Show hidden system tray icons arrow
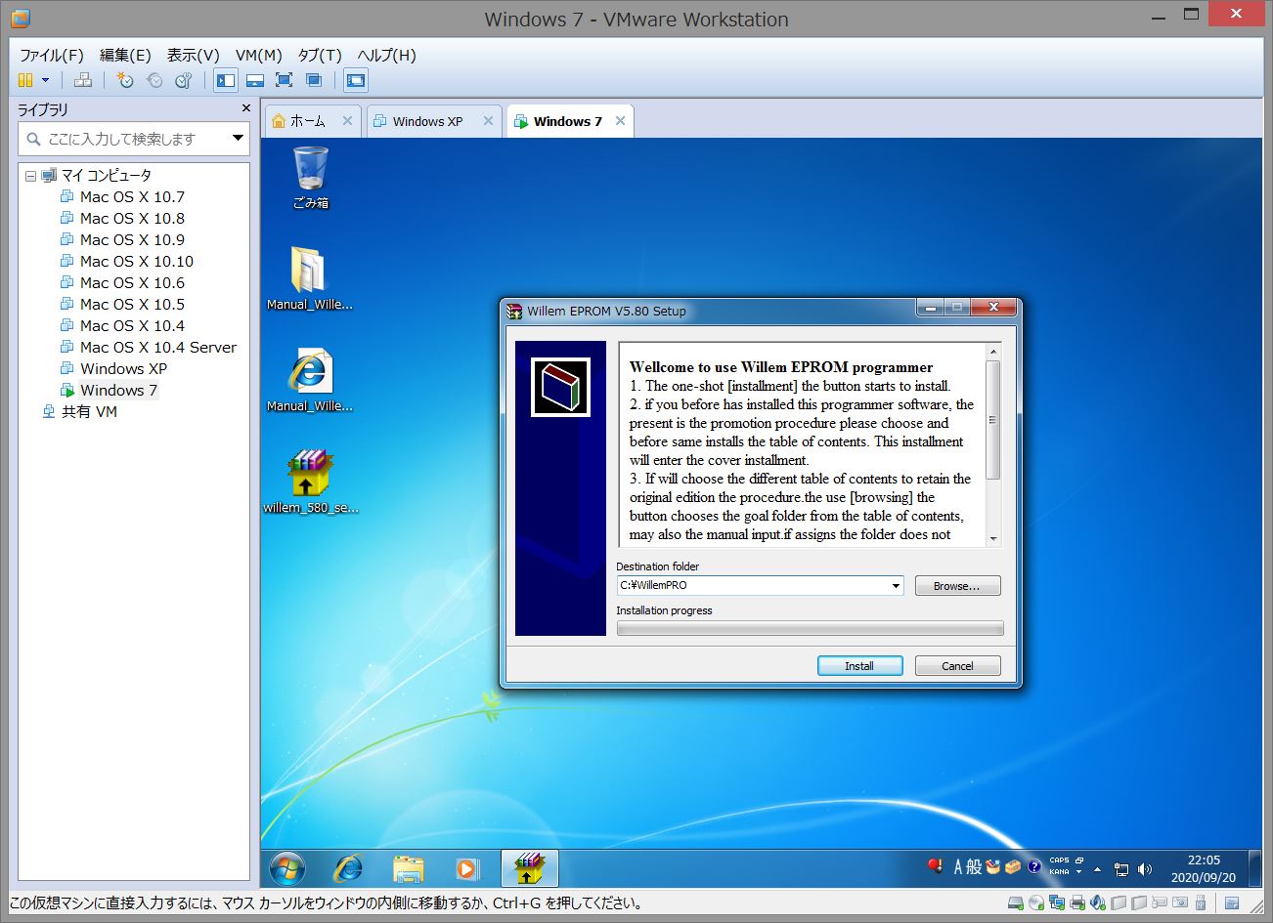The width and height of the screenshot is (1273, 923). (1097, 868)
